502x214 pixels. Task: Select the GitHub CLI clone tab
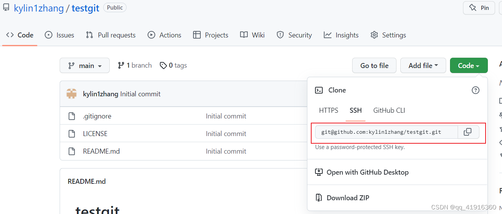tap(389, 110)
